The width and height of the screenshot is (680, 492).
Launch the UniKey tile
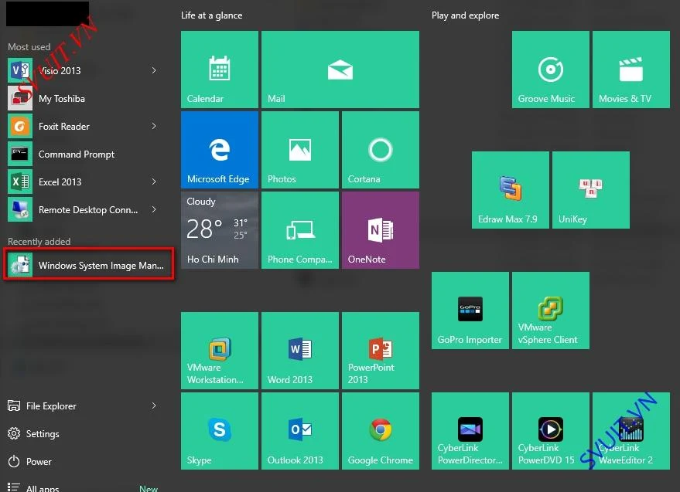(x=591, y=190)
